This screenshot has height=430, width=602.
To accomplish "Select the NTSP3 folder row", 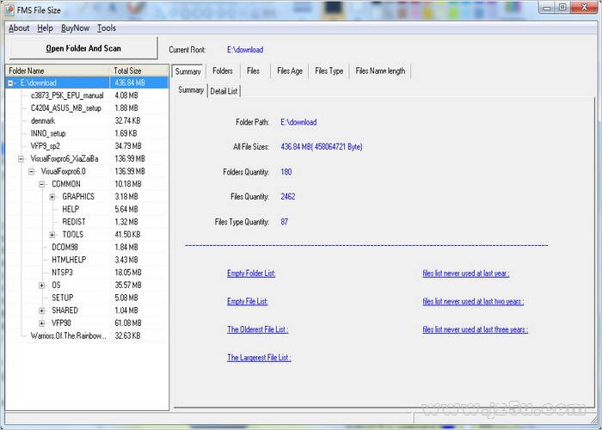I will click(62, 273).
